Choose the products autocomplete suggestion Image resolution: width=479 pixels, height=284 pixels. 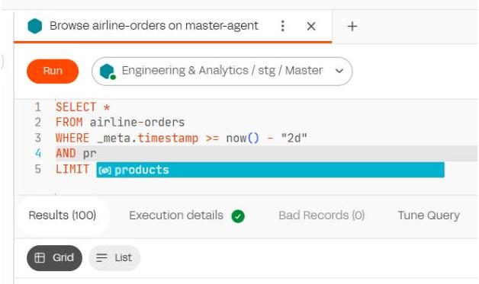click(x=270, y=170)
